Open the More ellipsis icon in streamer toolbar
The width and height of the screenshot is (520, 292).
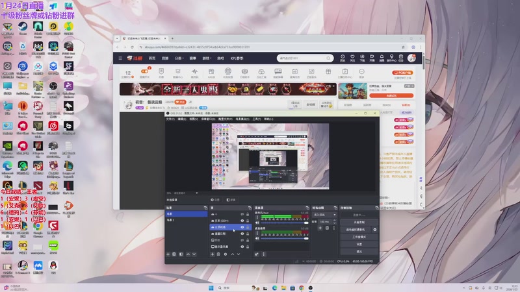tap(361, 73)
